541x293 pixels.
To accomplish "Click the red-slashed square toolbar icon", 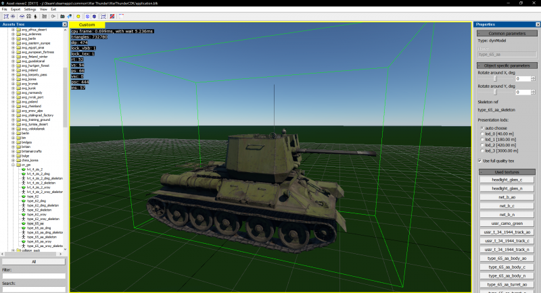I will (x=112, y=16).
